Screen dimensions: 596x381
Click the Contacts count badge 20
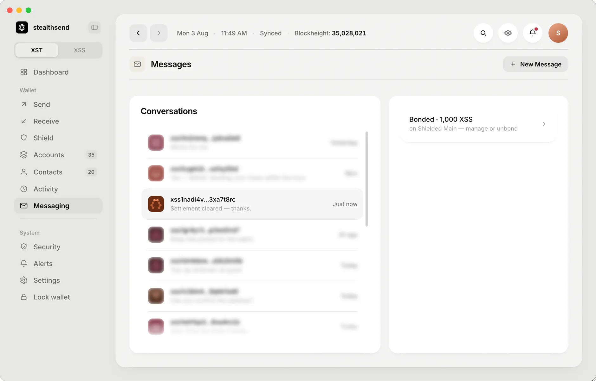coord(91,172)
